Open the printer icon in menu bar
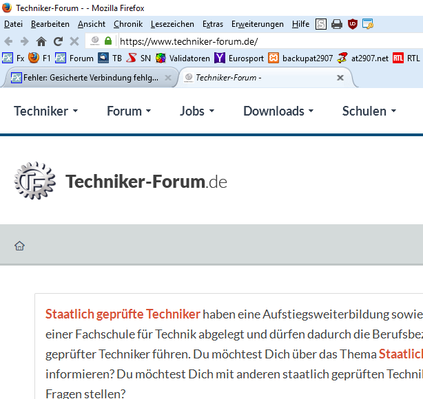The height and width of the screenshot is (399, 423). point(337,24)
